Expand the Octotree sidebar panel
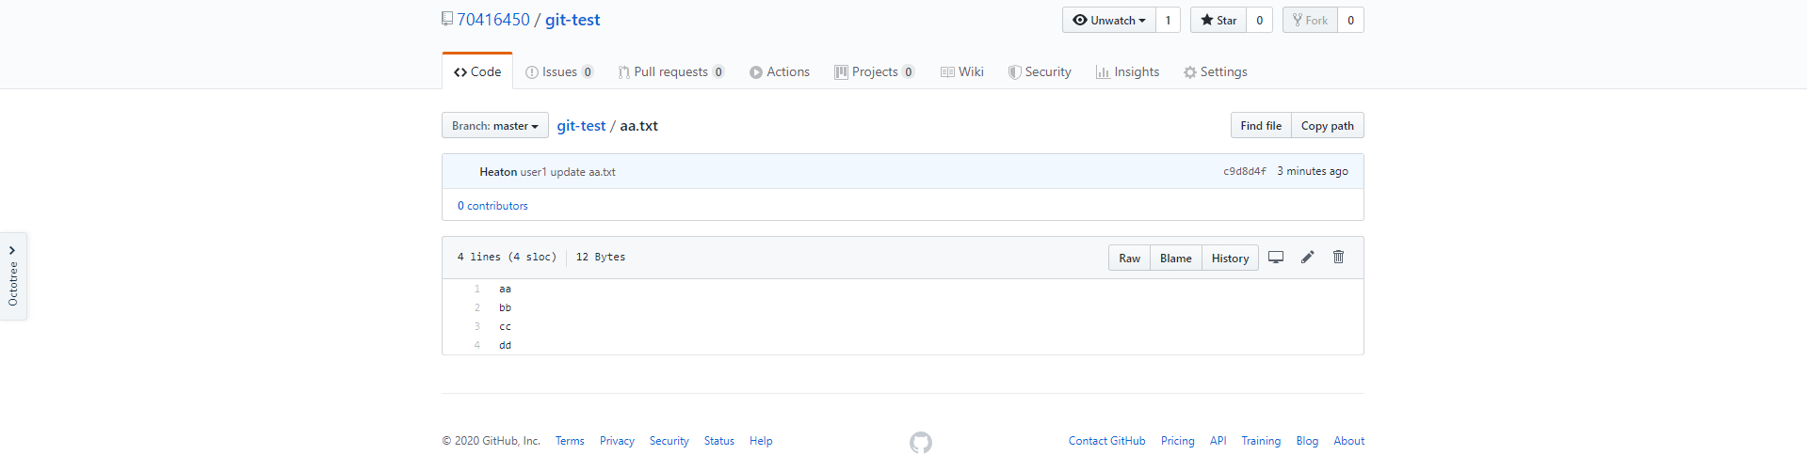The image size is (1807, 455). [x=13, y=276]
